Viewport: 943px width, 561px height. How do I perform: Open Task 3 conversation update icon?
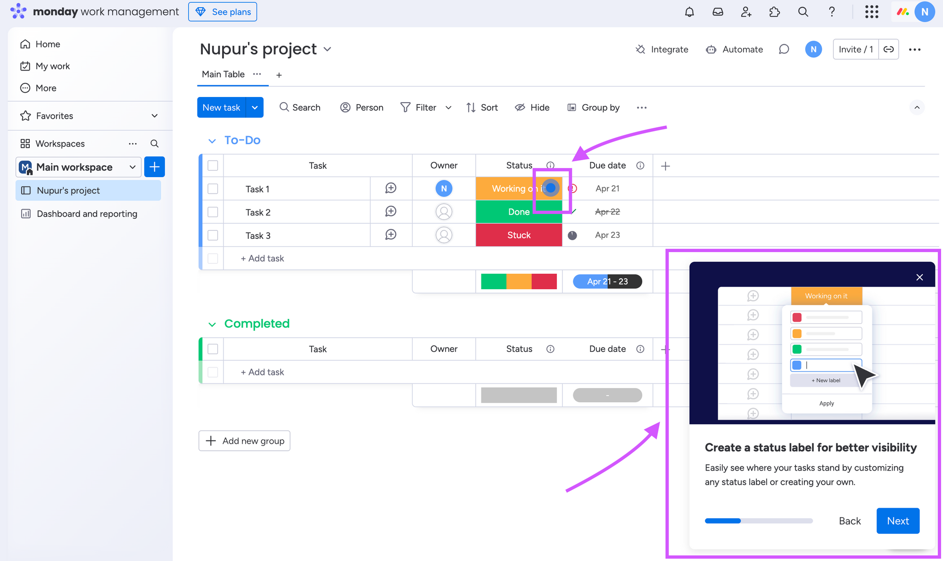(x=391, y=235)
